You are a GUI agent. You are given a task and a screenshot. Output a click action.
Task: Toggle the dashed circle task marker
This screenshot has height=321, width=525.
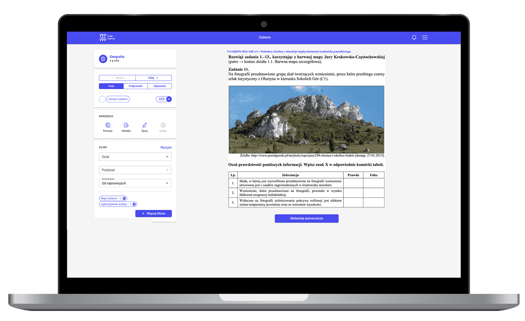[102, 99]
